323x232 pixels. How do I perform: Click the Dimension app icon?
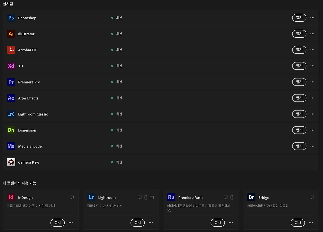(x=11, y=130)
